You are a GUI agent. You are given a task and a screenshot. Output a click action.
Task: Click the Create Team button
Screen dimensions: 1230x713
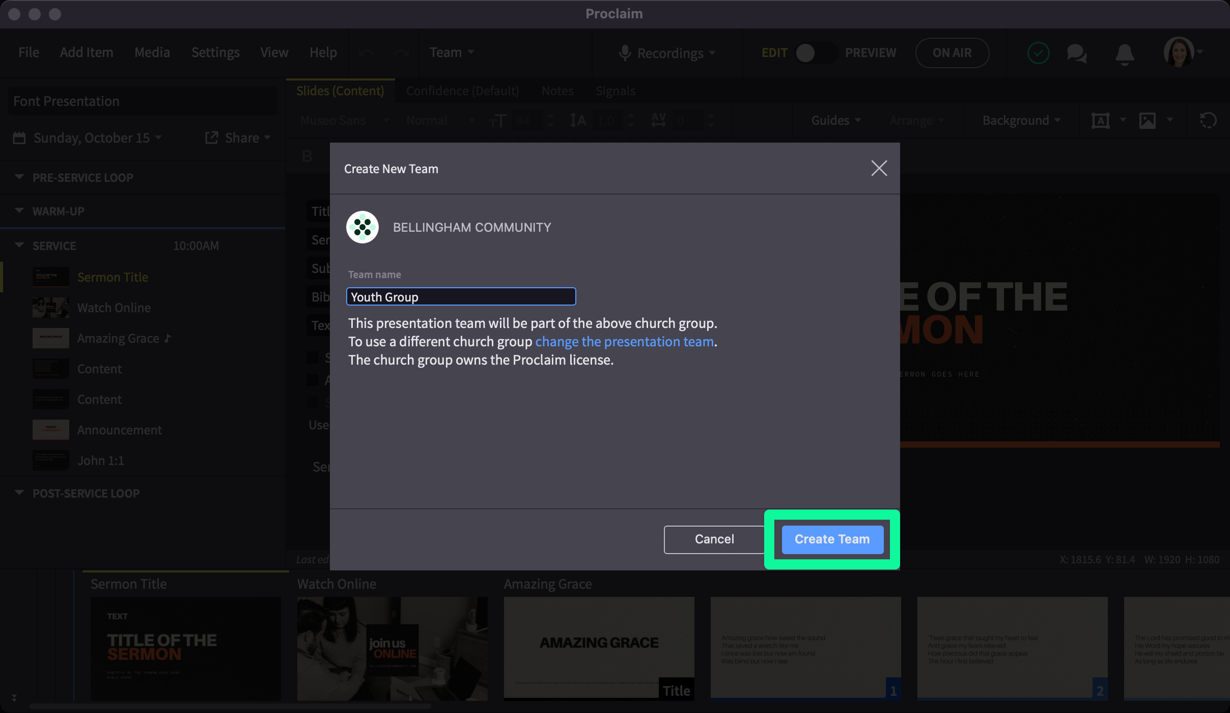point(832,539)
